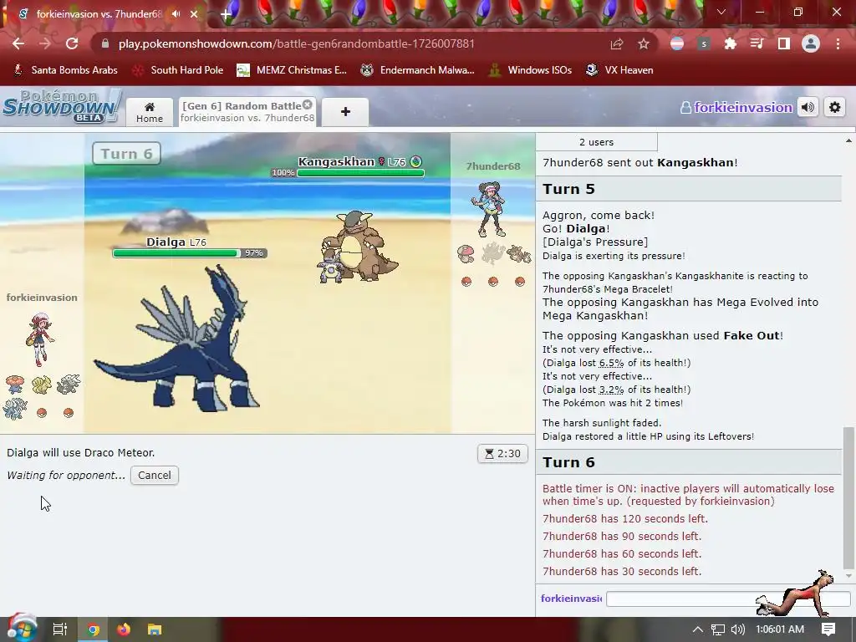The width and height of the screenshot is (856, 642).
Task: Open Chrome profile avatar menu
Action: [811, 43]
